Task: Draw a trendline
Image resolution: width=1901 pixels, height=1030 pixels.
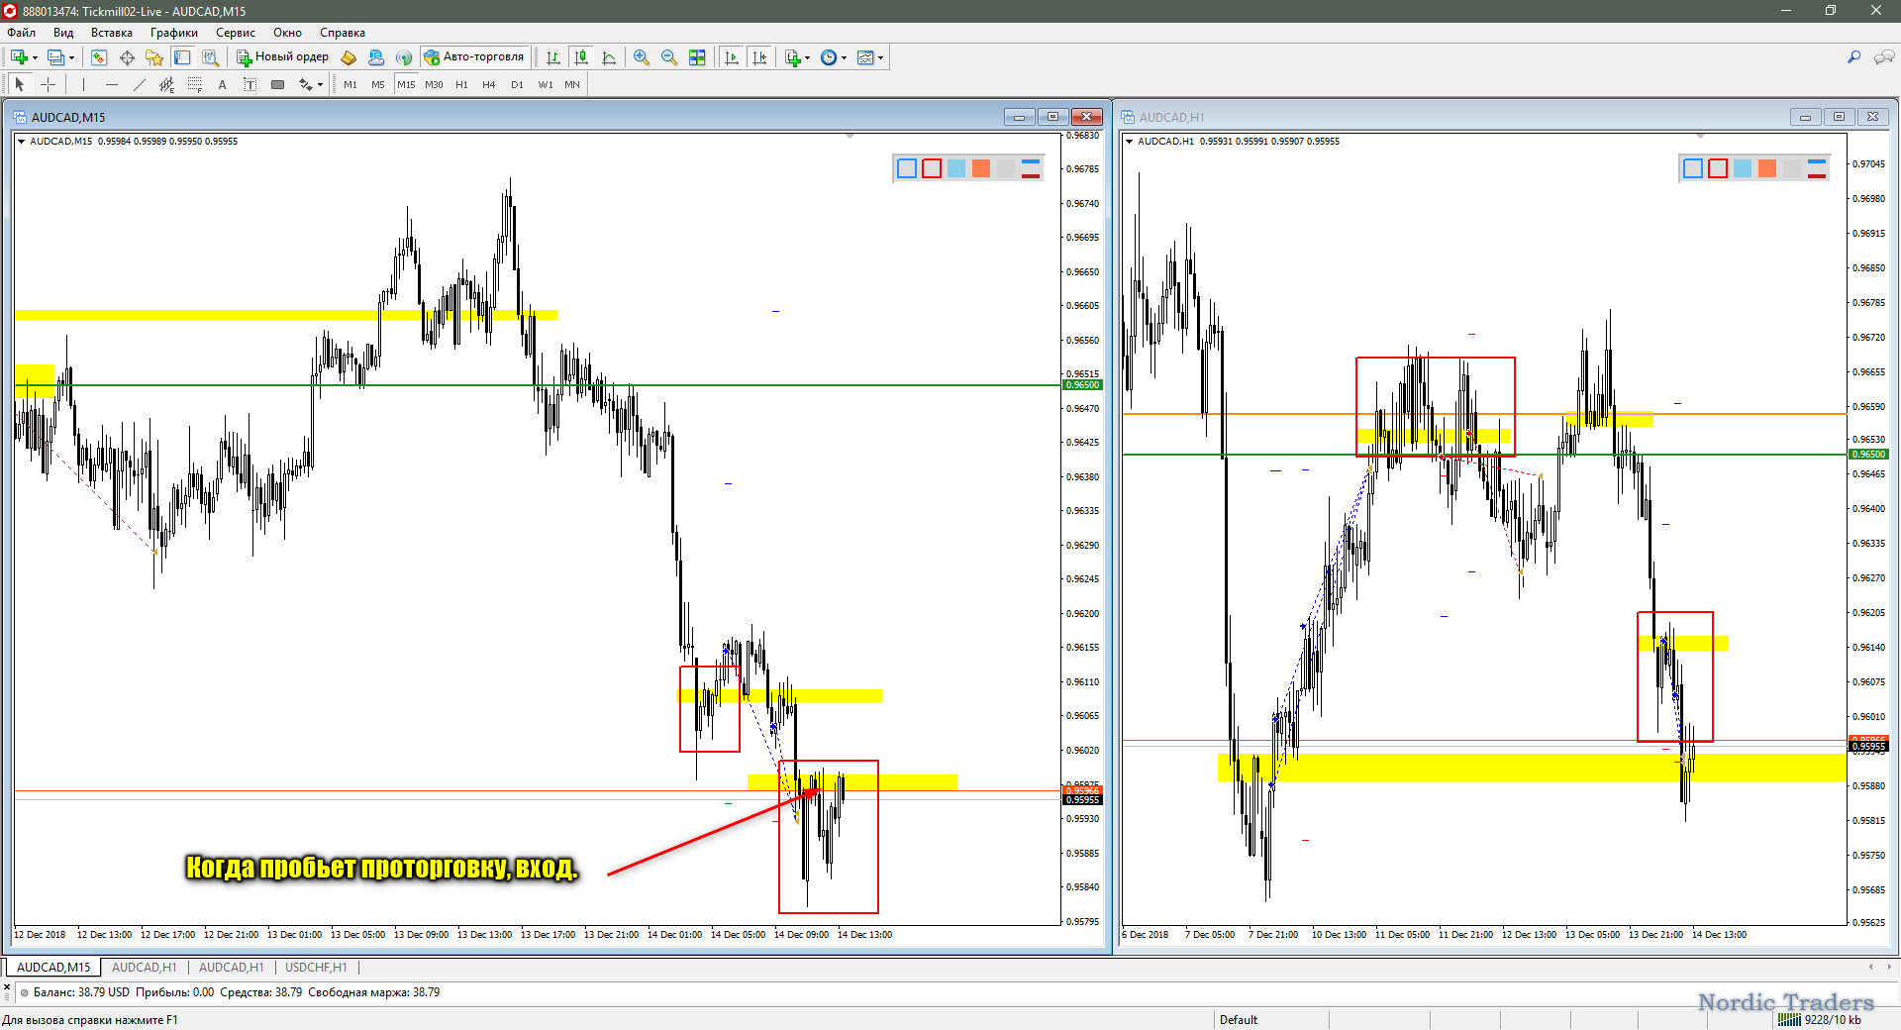Action: pyautogui.click(x=140, y=85)
